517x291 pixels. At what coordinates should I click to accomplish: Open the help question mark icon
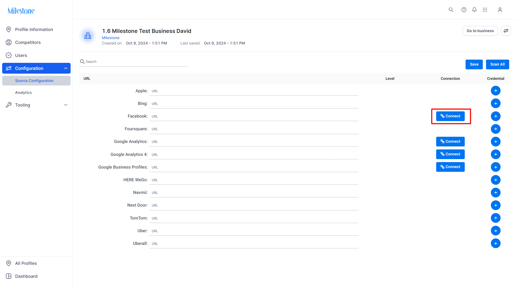click(x=464, y=10)
